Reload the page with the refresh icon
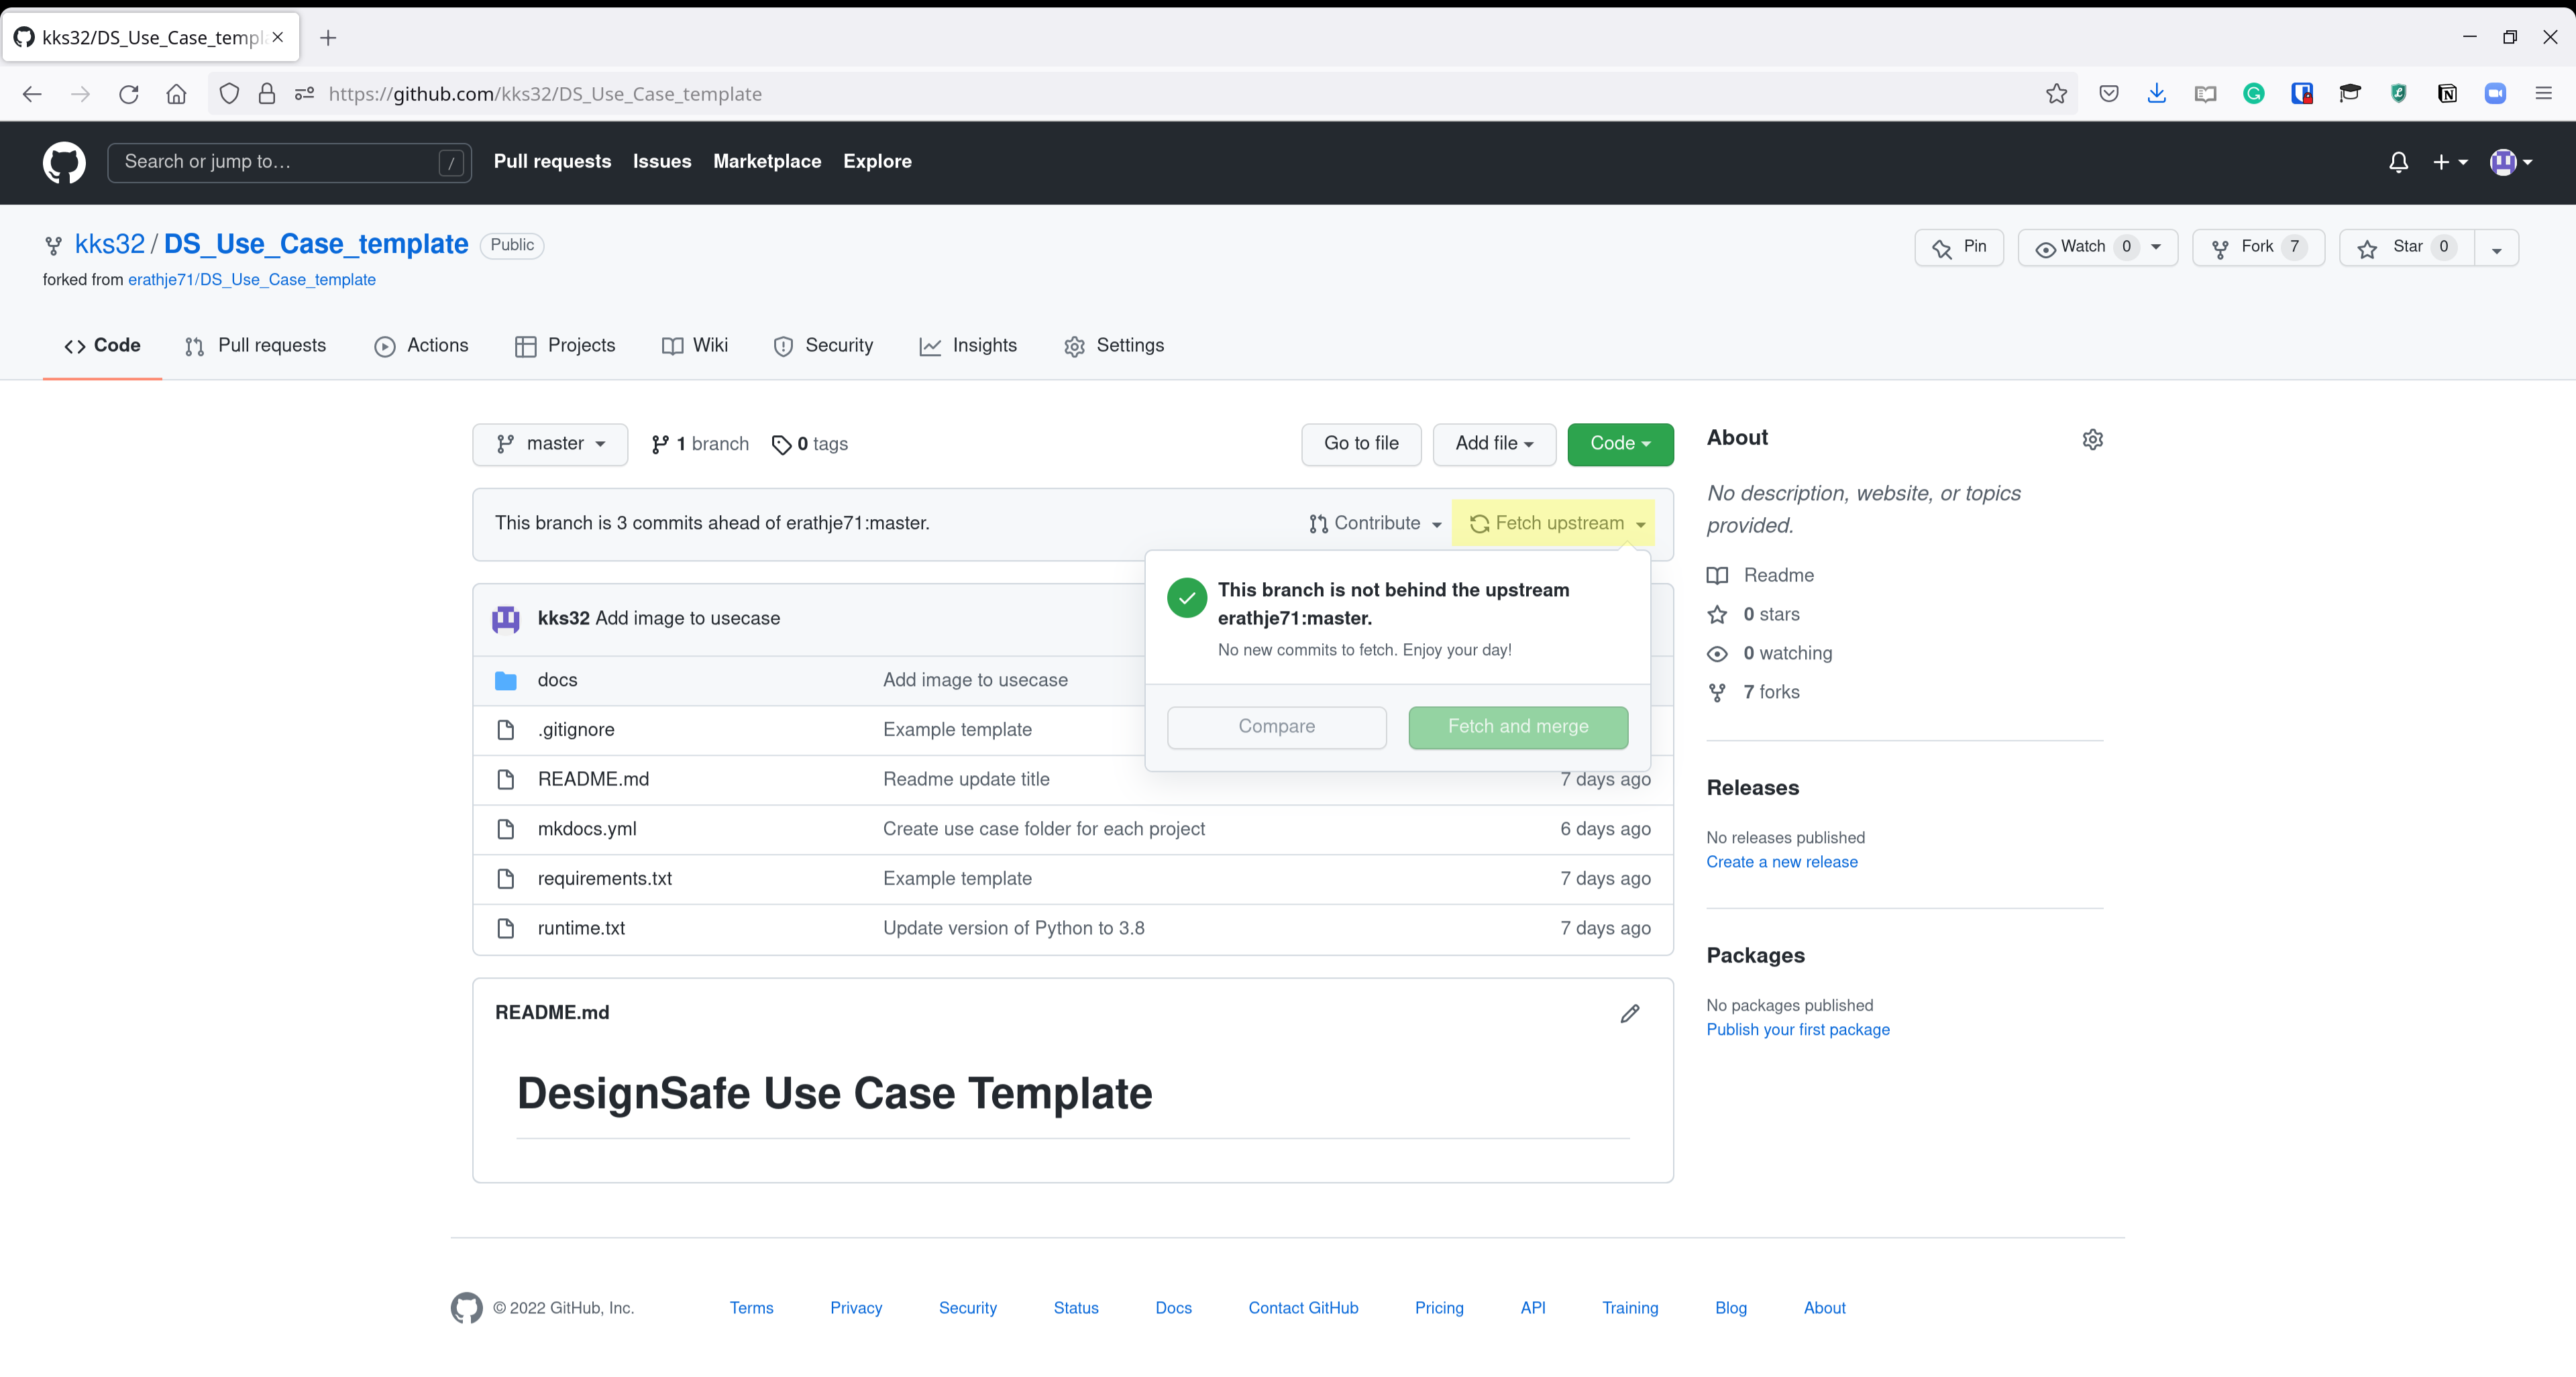 128,94
